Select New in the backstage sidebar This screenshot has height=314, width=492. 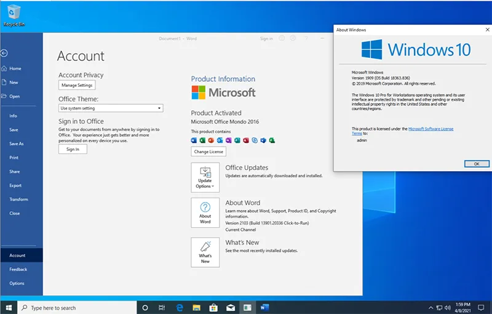pyautogui.click(x=14, y=83)
